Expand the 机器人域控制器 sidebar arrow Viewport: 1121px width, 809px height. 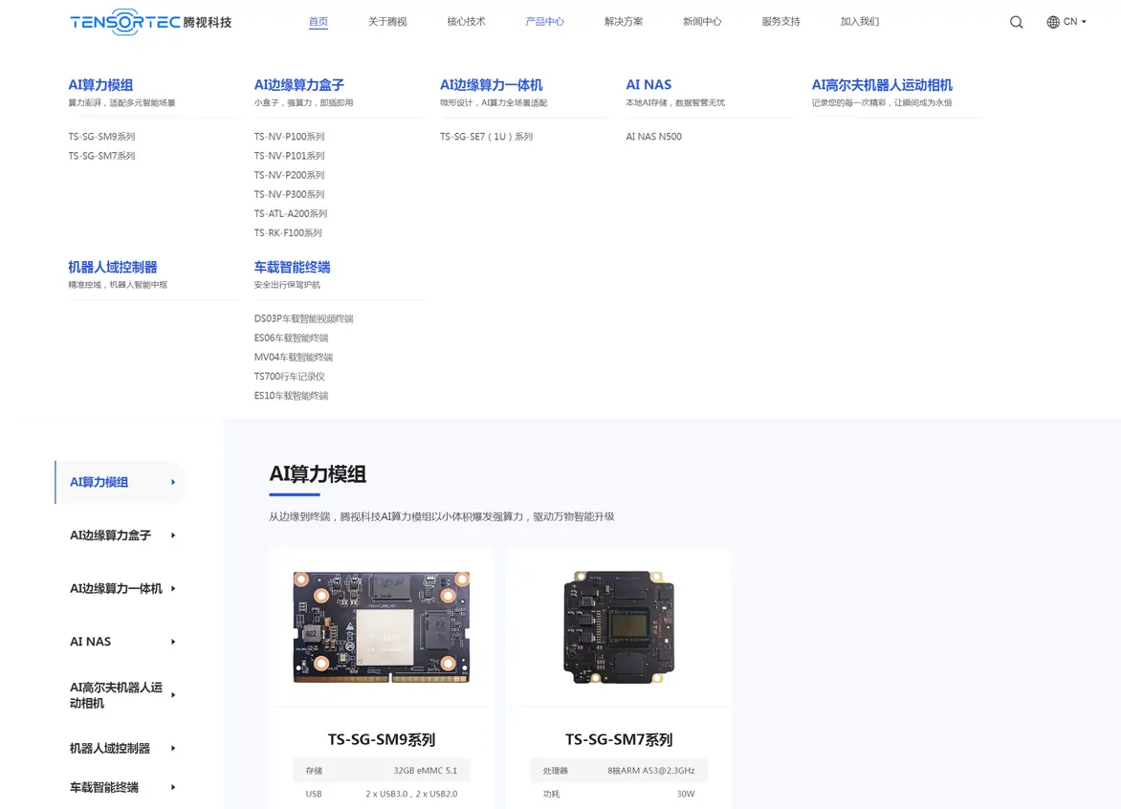tap(173, 749)
